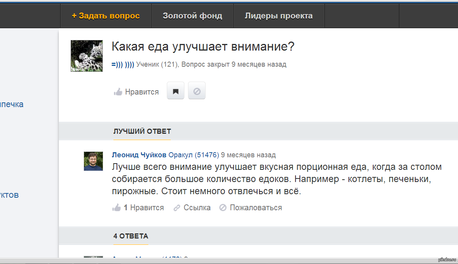Click thumbs-up icon next to question's Нравится
The width and height of the screenshot is (458, 264).
(118, 92)
